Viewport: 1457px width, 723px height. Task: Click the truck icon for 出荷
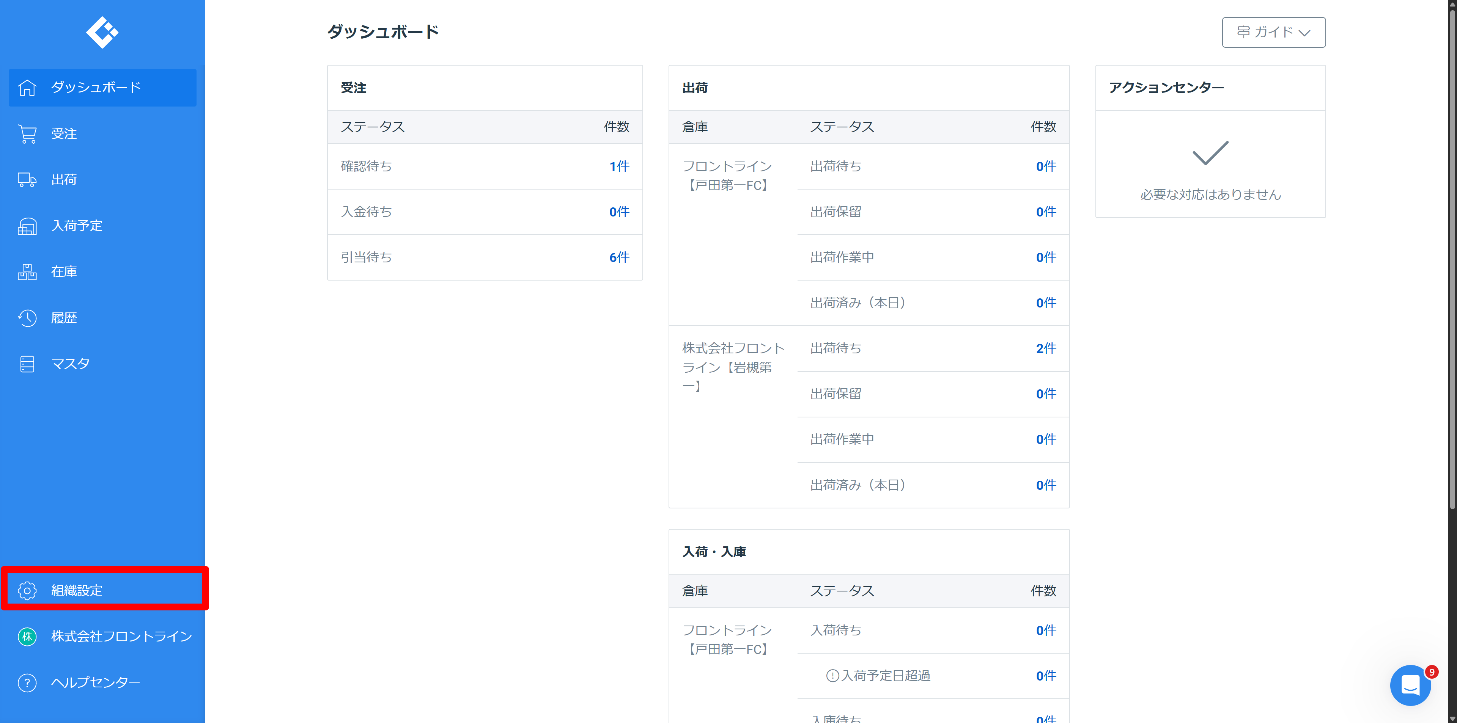(27, 180)
